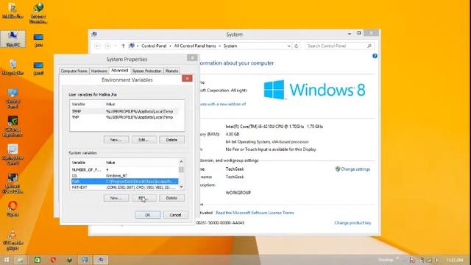Click Delete button under System variables
Viewport: 471px width, 265px height.
[x=171, y=198]
